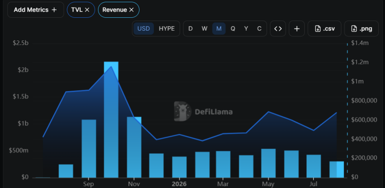
Task: Download chart as .png
Action: tap(361, 28)
